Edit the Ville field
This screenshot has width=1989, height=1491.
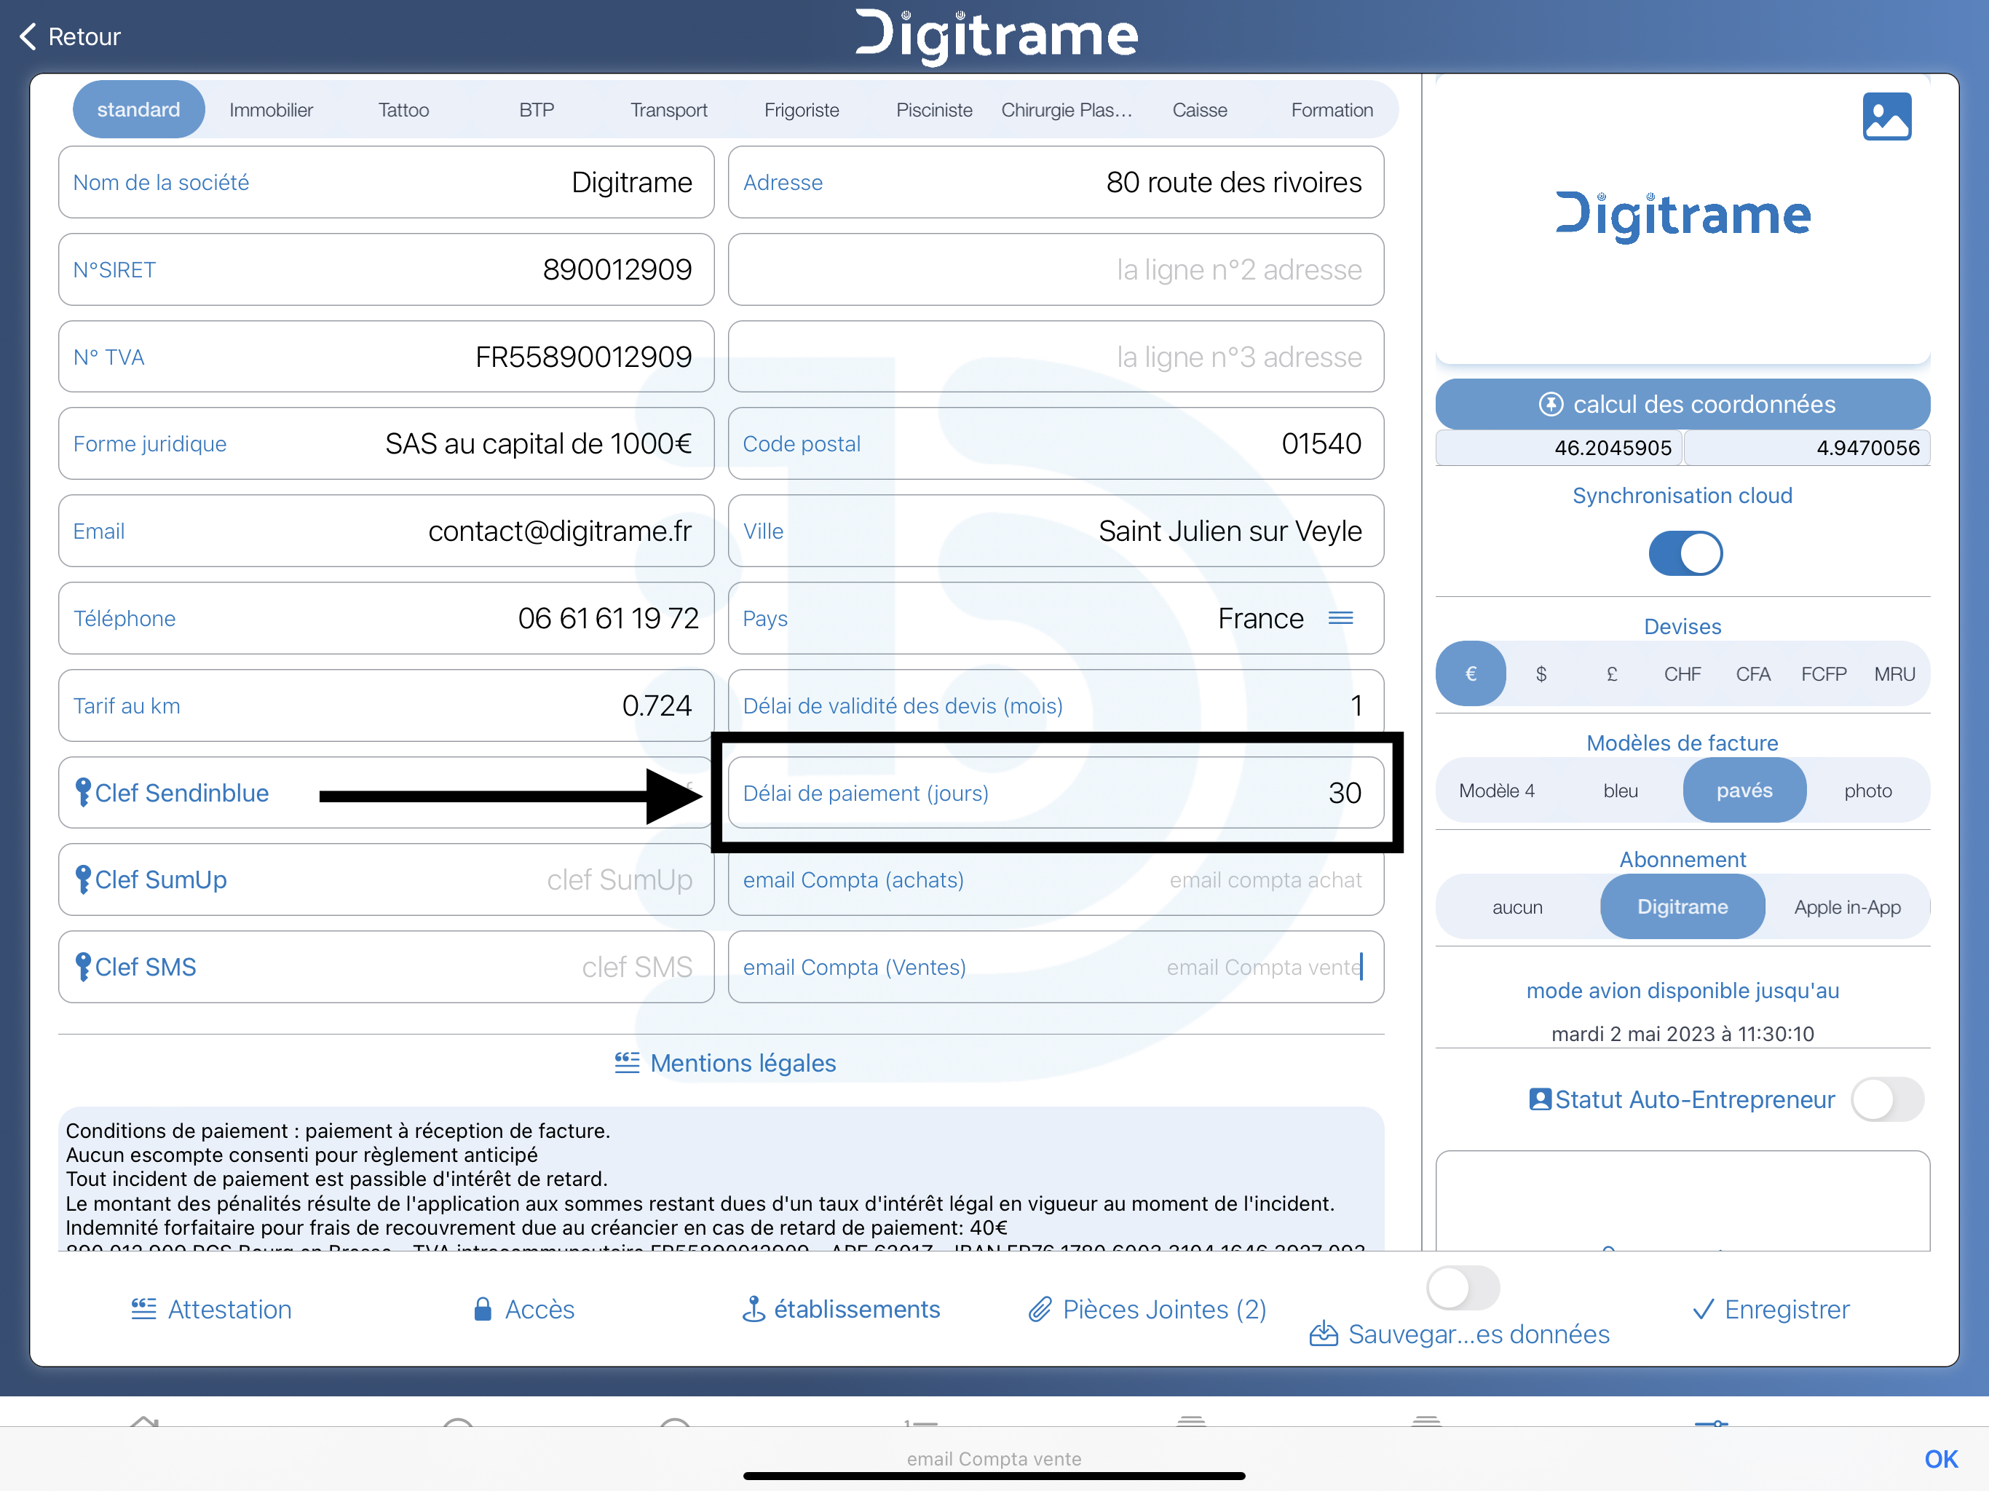coord(1056,531)
